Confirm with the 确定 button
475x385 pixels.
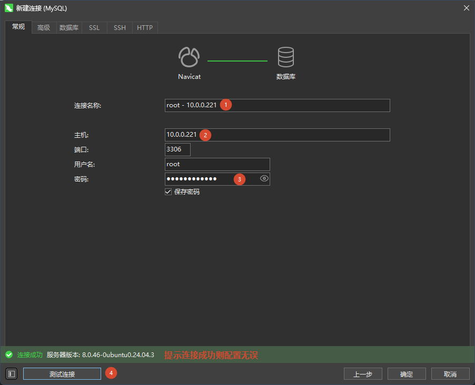tap(407, 374)
